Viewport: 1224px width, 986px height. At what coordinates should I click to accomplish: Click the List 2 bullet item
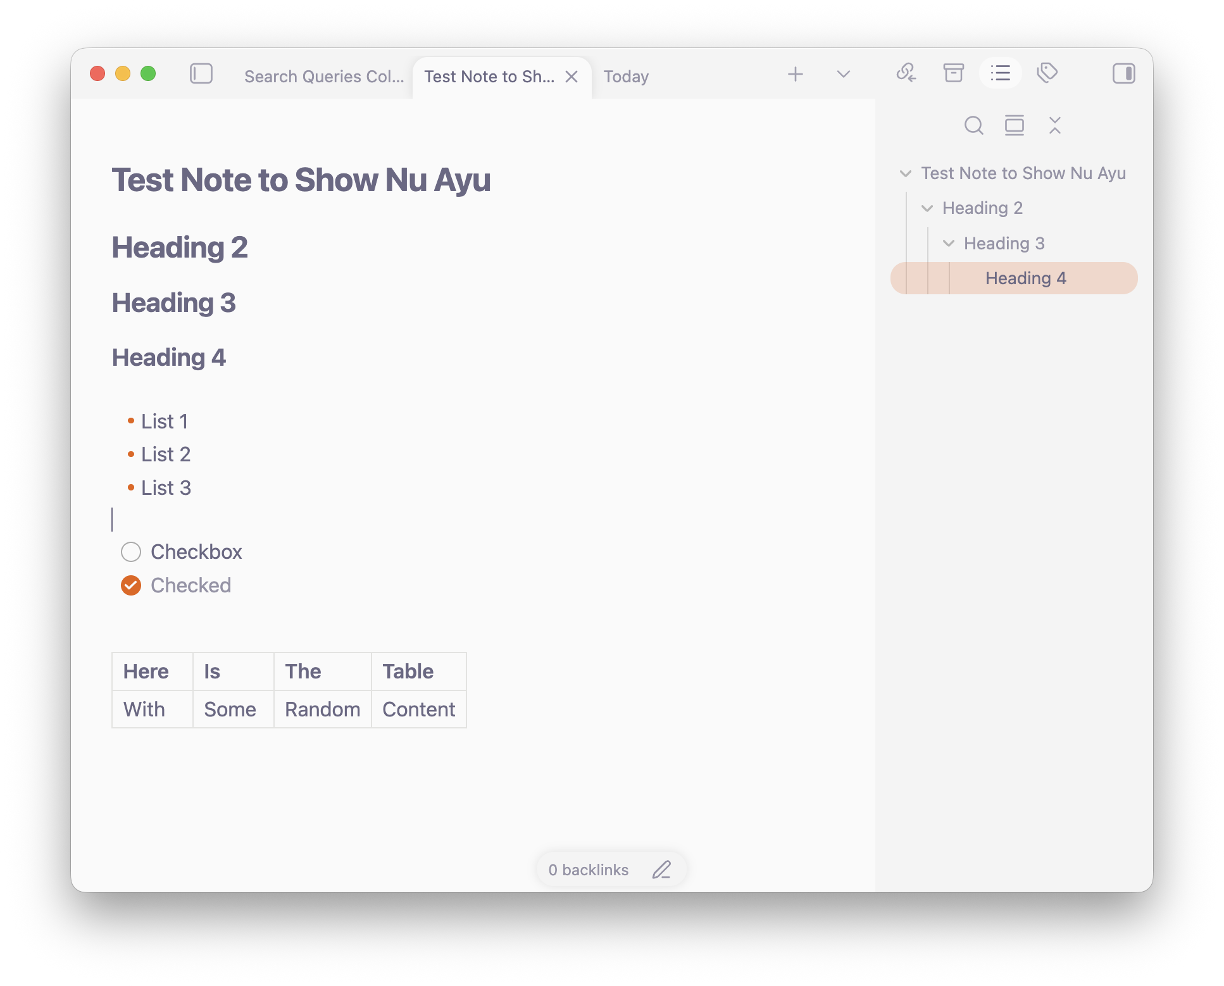point(166,454)
